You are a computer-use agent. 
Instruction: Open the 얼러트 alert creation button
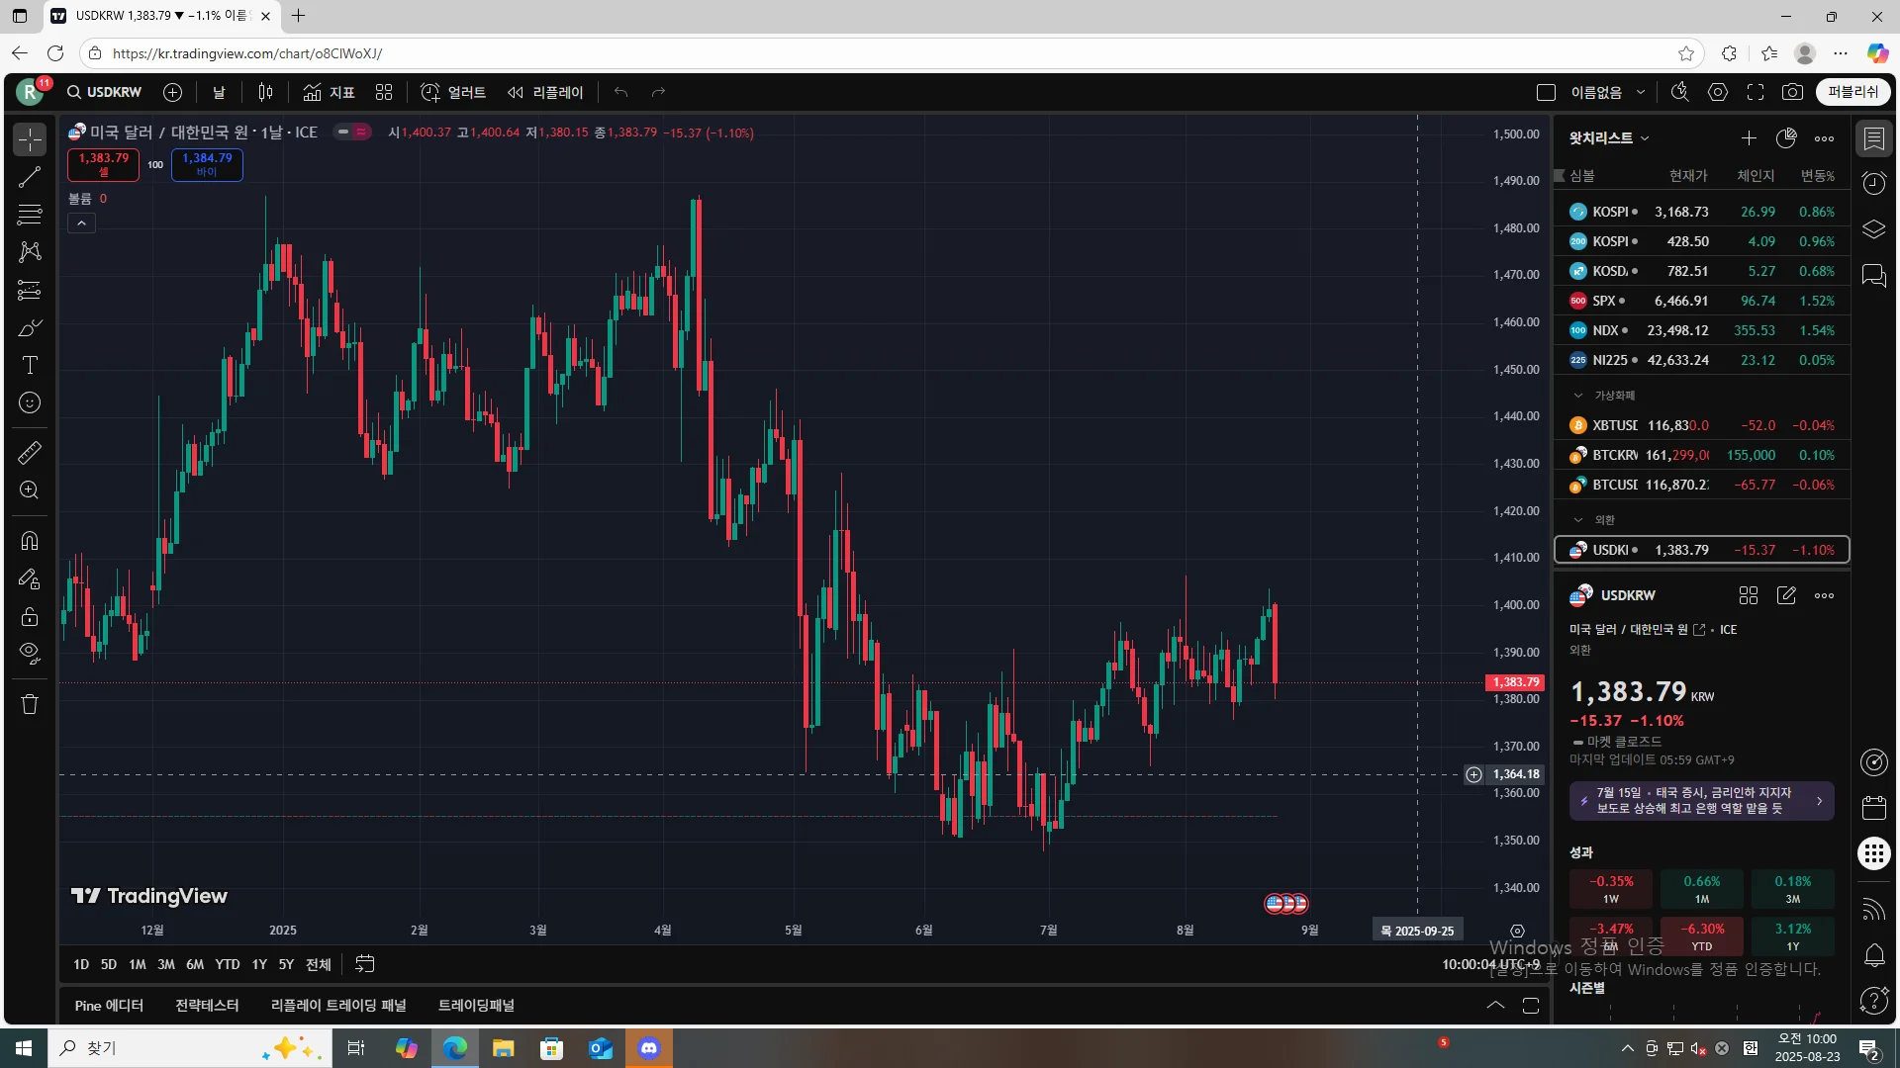[x=453, y=92]
